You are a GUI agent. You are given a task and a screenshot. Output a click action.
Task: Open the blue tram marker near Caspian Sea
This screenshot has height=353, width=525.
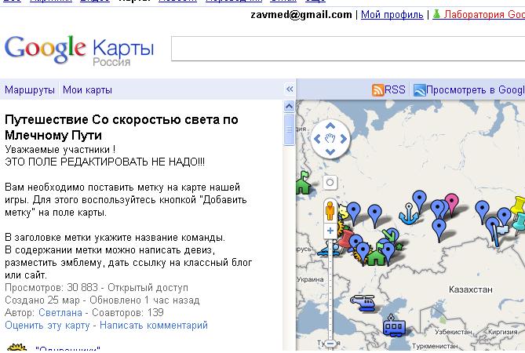[x=394, y=325]
